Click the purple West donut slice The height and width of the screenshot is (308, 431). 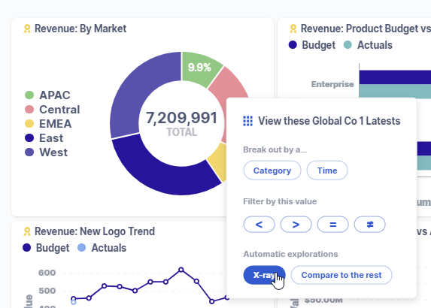(x=138, y=91)
